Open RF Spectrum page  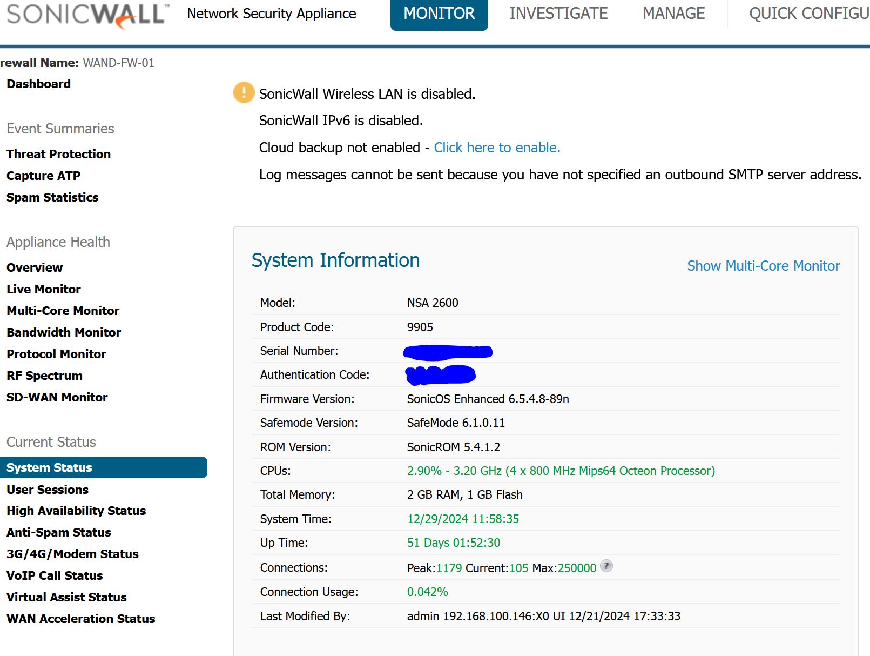tap(44, 376)
